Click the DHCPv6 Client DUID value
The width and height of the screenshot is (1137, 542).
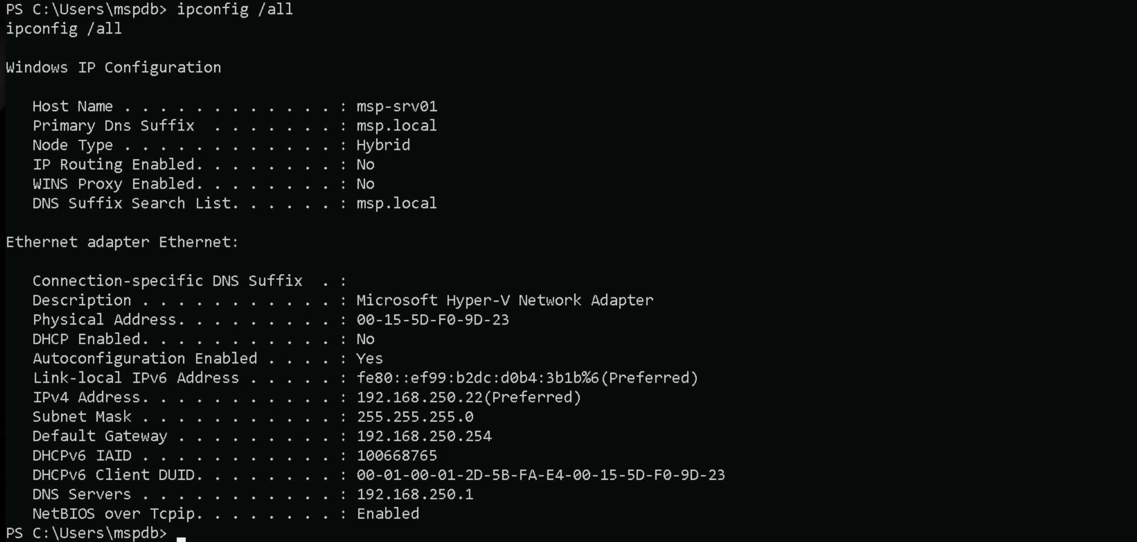[x=540, y=475]
